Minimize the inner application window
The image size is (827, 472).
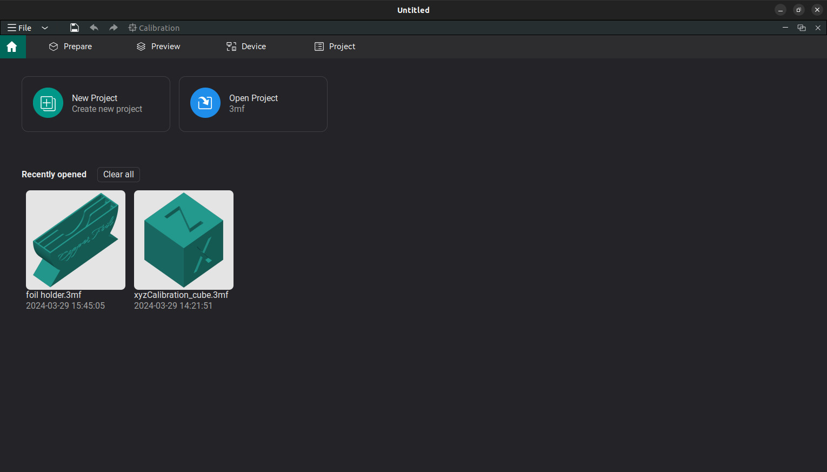(x=785, y=28)
